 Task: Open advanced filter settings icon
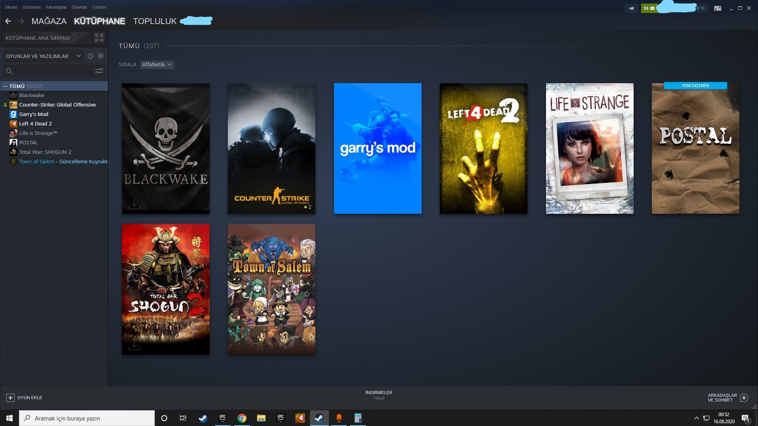pyautogui.click(x=99, y=71)
